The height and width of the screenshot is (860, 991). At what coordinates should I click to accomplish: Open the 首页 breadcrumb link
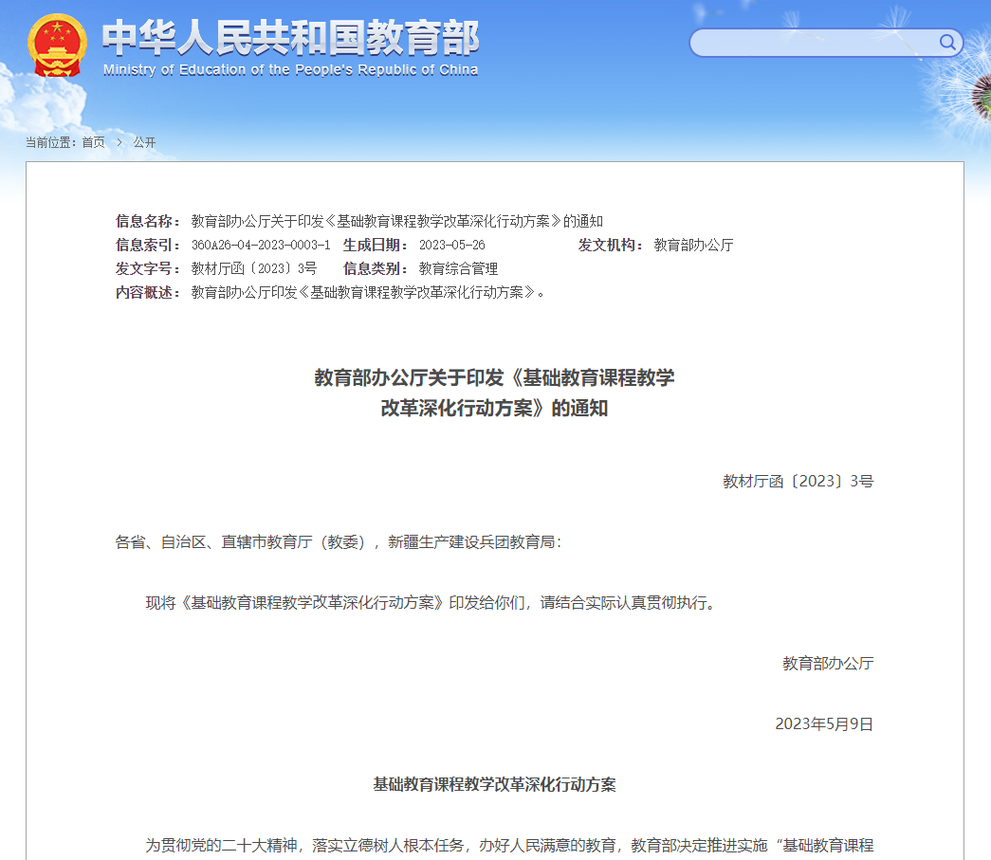click(x=93, y=142)
